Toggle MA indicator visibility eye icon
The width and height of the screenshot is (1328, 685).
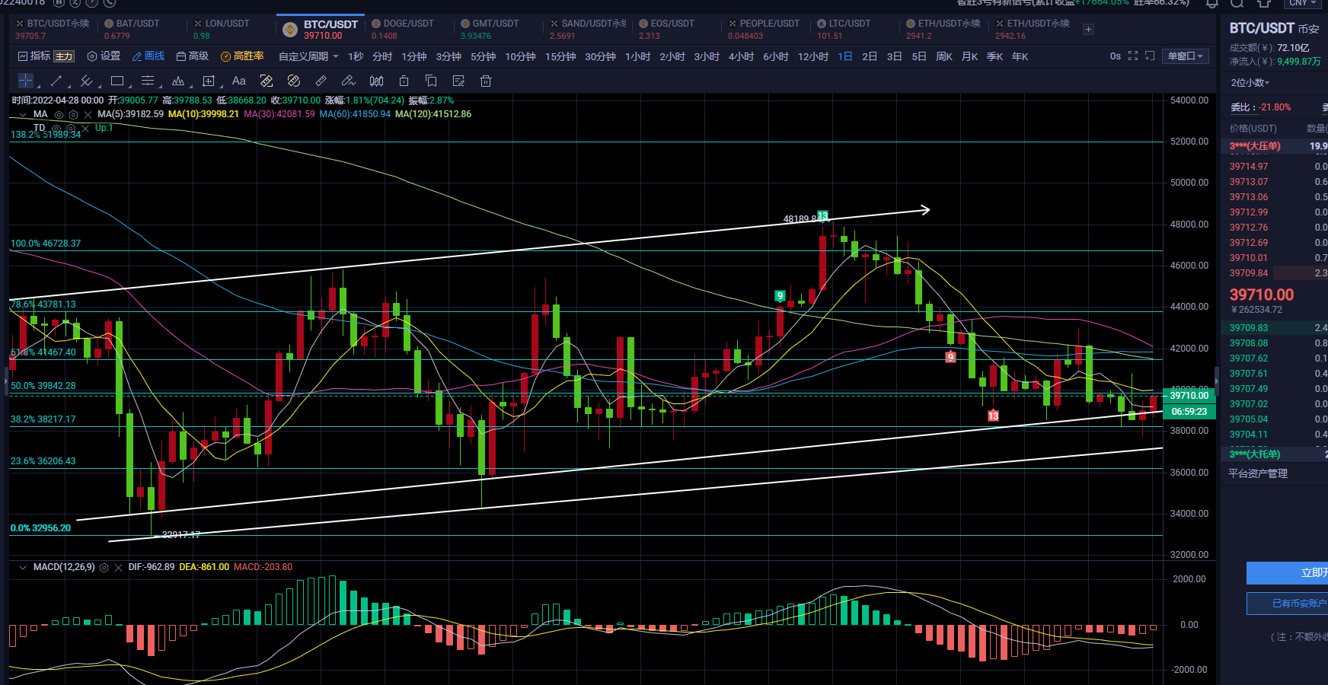click(x=59, y=114)
